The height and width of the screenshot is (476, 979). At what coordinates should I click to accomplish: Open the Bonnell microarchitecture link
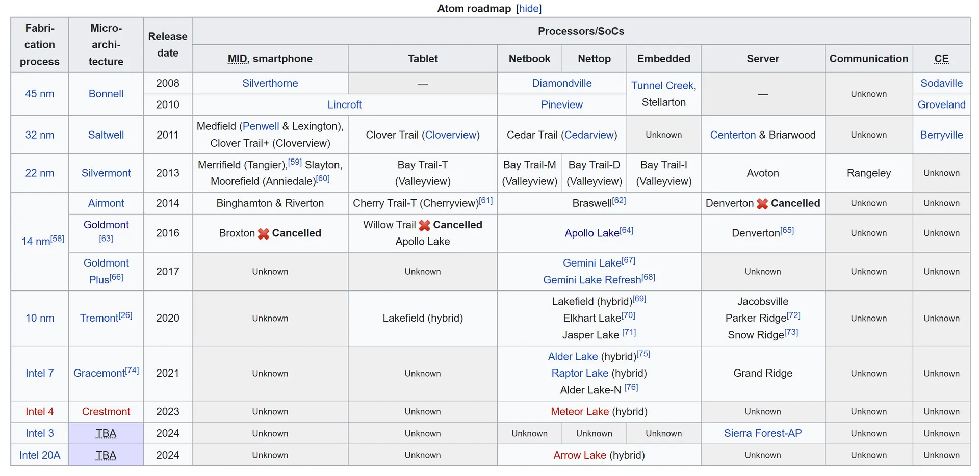tap(106, 94)
